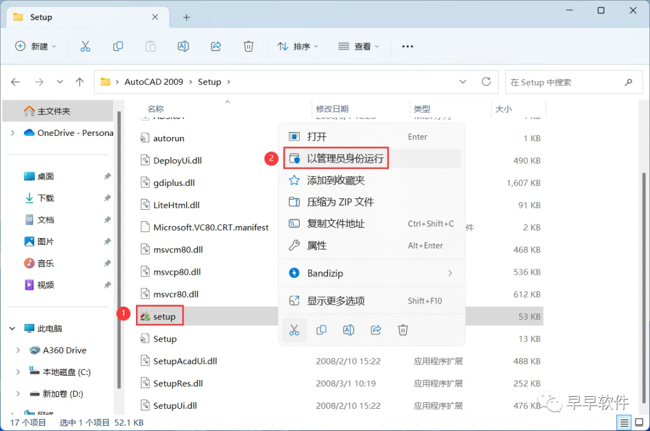The width and height of the screenshot is (650, 431).
Task: Open the recent locations dropdown chevron
Action: pyautogui.click(x=60, y=82)
